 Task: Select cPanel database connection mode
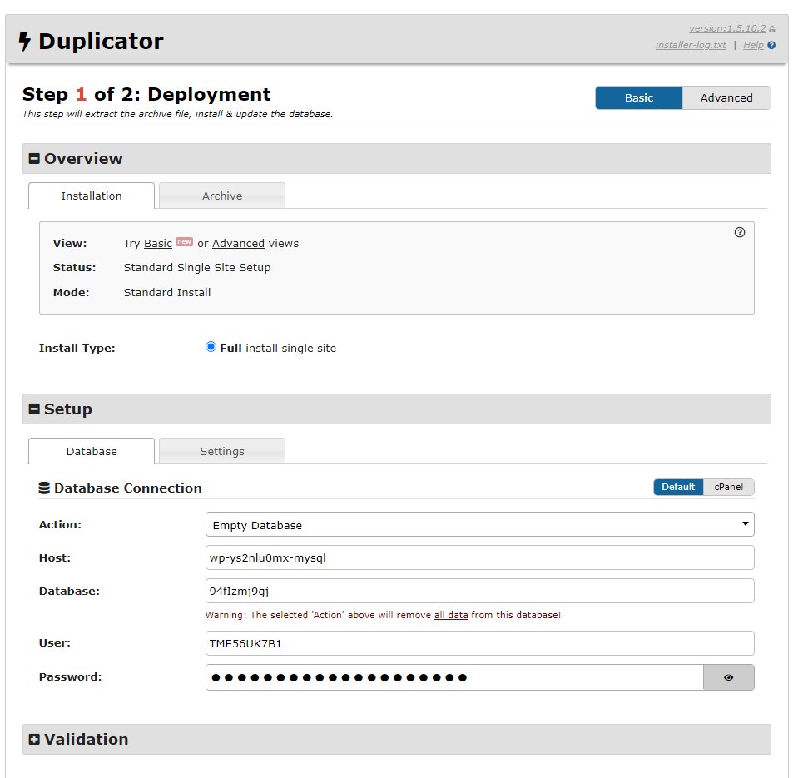(x=728, y=487)
